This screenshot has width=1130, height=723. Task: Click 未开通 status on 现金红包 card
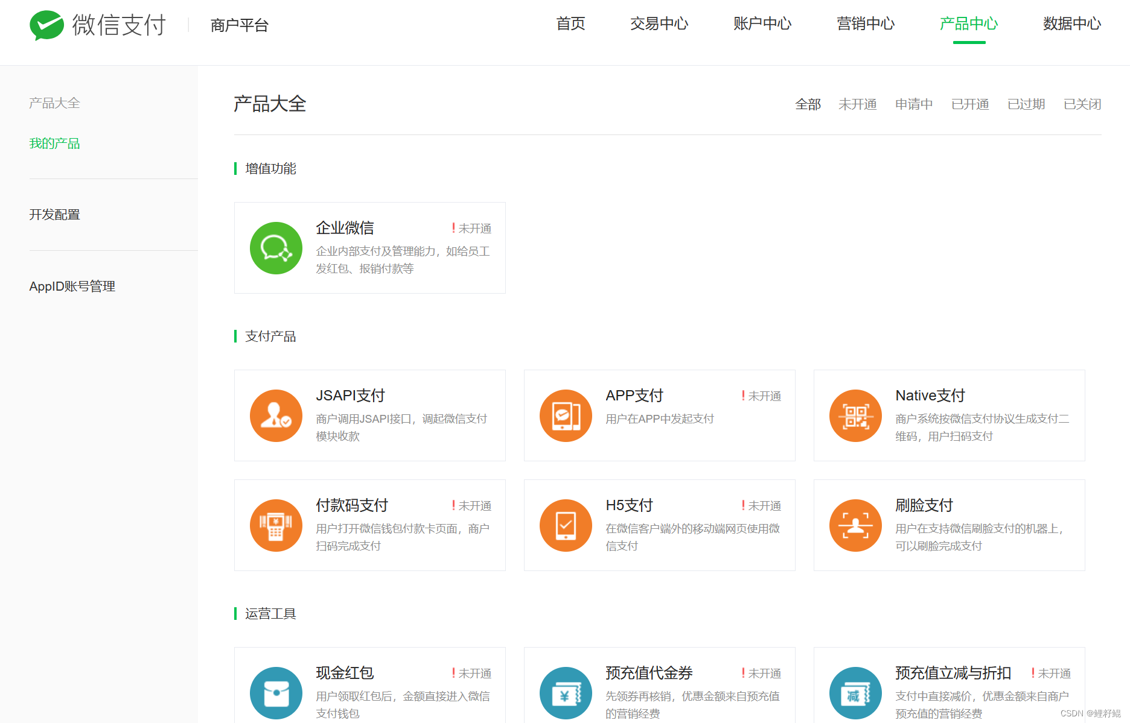click(x=472, y=674)
